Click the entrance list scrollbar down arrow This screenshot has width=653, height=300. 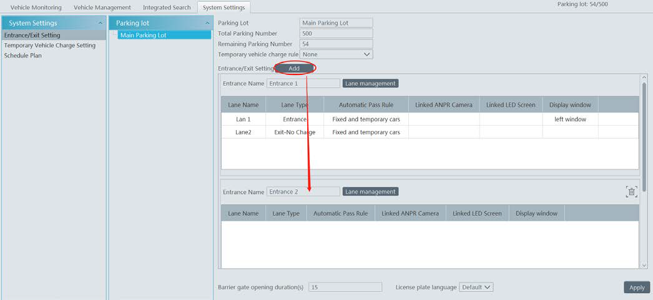[x=644, y=265]
